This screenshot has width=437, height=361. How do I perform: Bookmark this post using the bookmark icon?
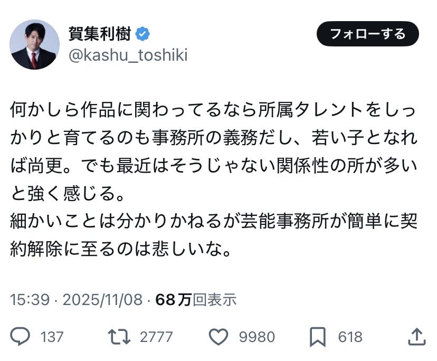tap(317, 337)
